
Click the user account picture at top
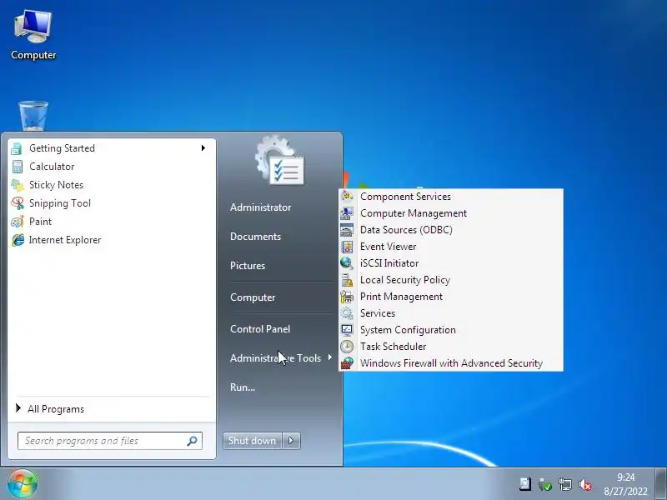click(x=279, y=160)
